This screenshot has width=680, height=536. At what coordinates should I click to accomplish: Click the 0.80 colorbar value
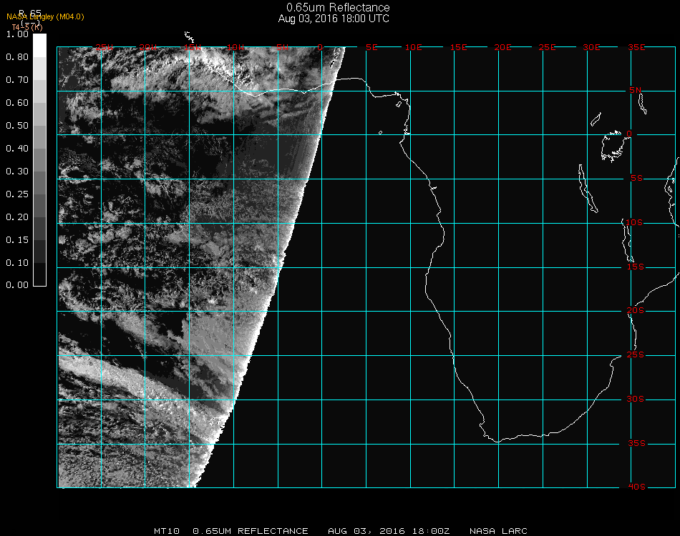(17, 57)
